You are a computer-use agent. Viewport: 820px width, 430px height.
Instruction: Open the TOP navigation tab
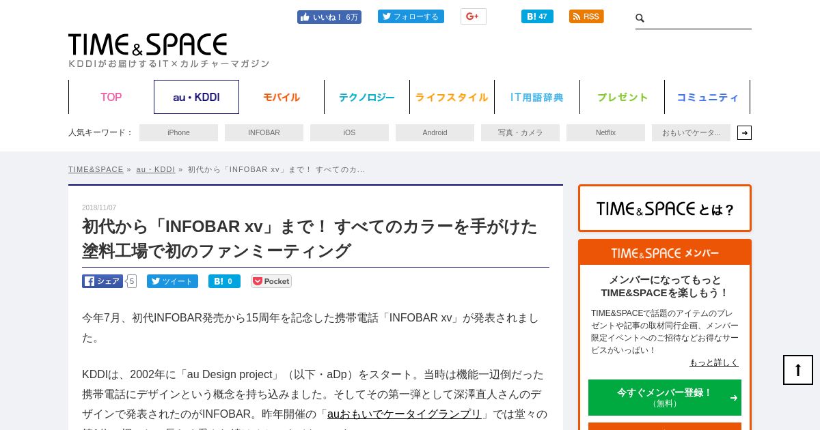[x=111, y=97]
